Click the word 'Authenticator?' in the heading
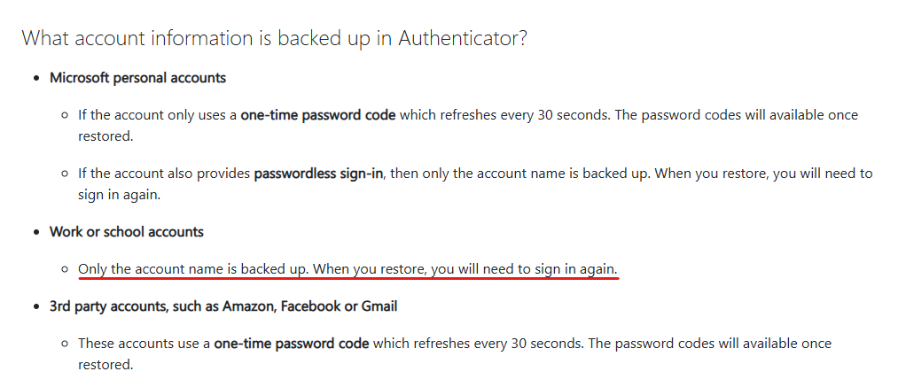The height and width of the screenshot is (387, 898). pyautogui.click(x=462, y=39)
